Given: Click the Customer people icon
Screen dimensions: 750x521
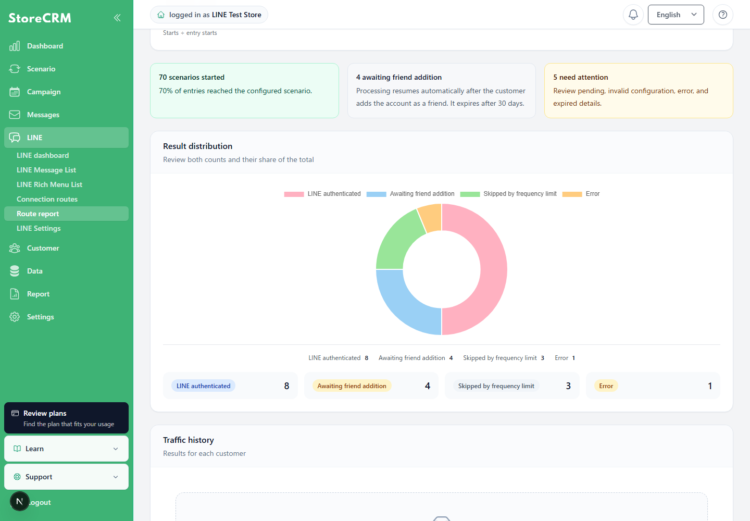Looking at the screenshot, I should tap(15, 248).
